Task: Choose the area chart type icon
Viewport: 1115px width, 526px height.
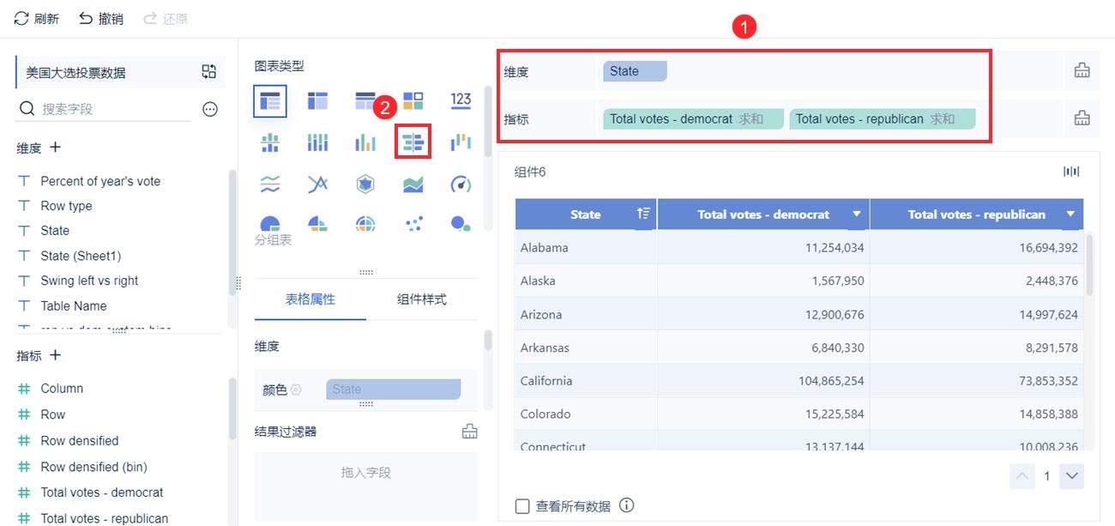Action: click(413, 184)
